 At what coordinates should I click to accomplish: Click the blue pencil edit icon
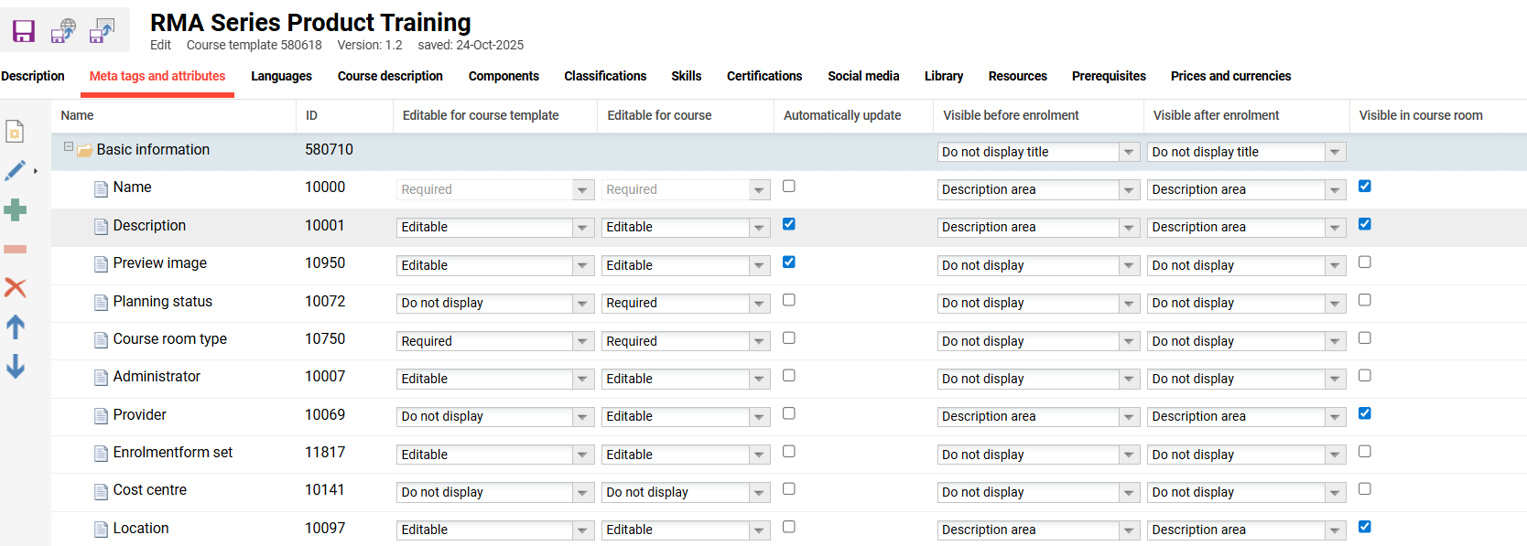click(x=16, y=171)
